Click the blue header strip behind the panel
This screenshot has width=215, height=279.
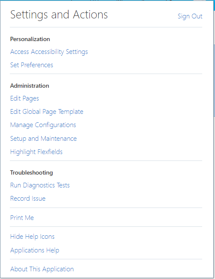pos(214,4)
